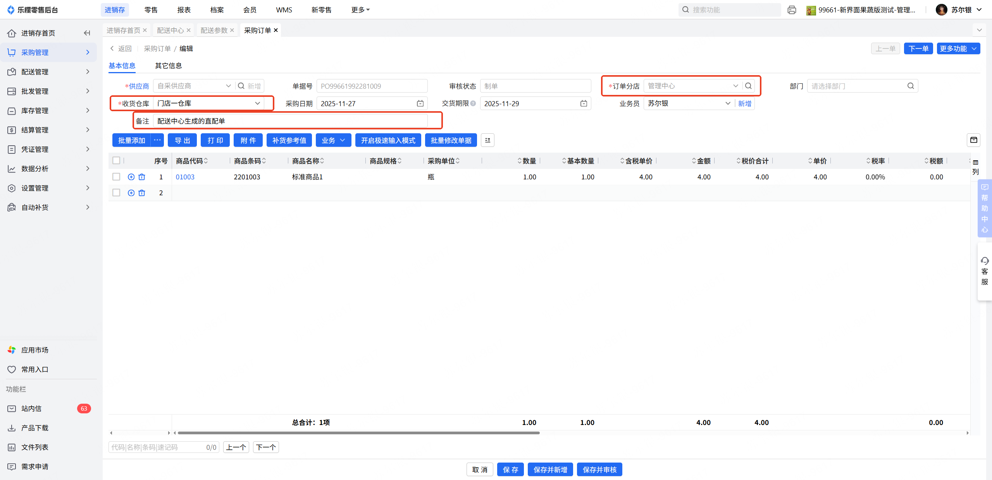Open the customer service headset icon
Image resolution: width=992 pixels, height=480 pixels.
tap(985, 261)
